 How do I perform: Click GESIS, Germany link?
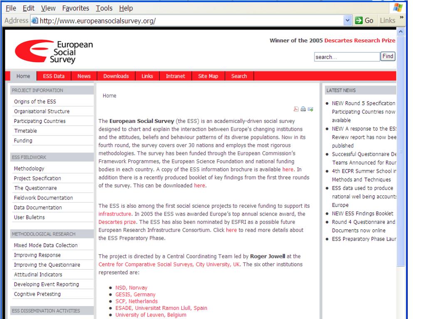click(135, 294)
